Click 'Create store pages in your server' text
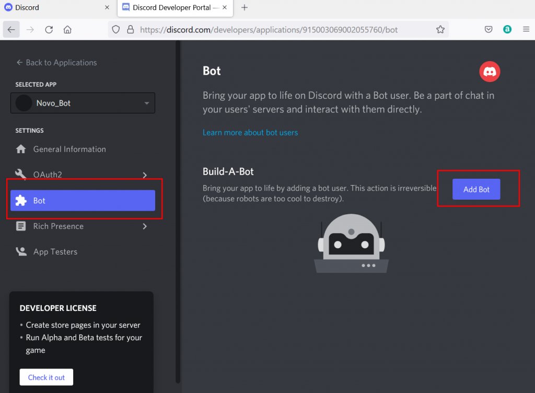 tap(83, 326)
